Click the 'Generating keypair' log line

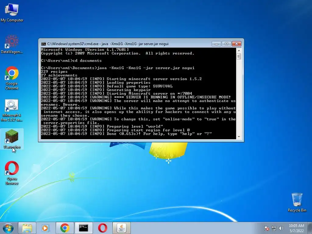tap(96, 90)
